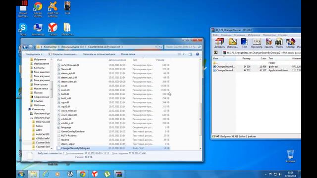Select the Application Extension file in WinRAR
Viewport: 317px width, 178px height.
tap(257, 70)
